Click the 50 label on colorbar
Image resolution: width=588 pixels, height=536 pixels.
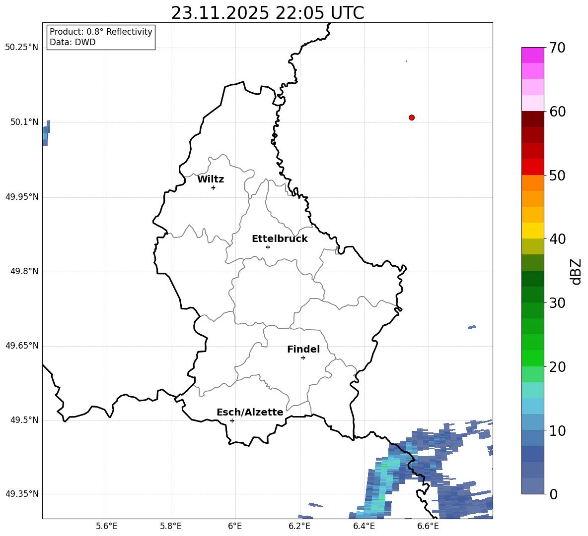pyautogui.click(x=557, y=175)
